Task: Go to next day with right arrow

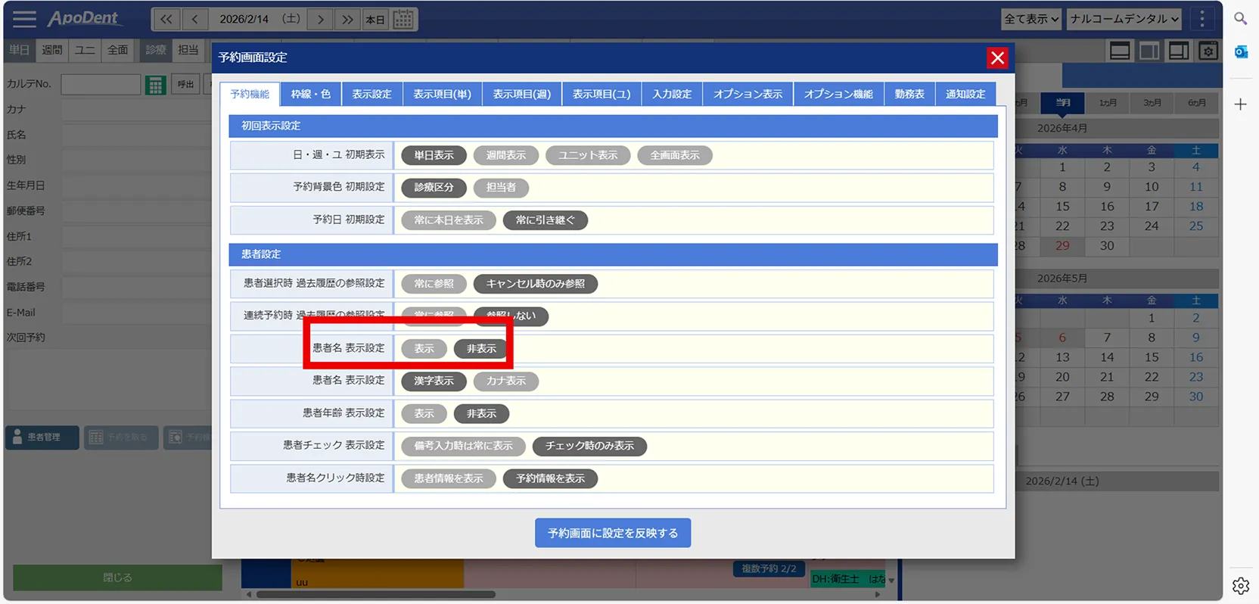Action: (x=320, y=19)
